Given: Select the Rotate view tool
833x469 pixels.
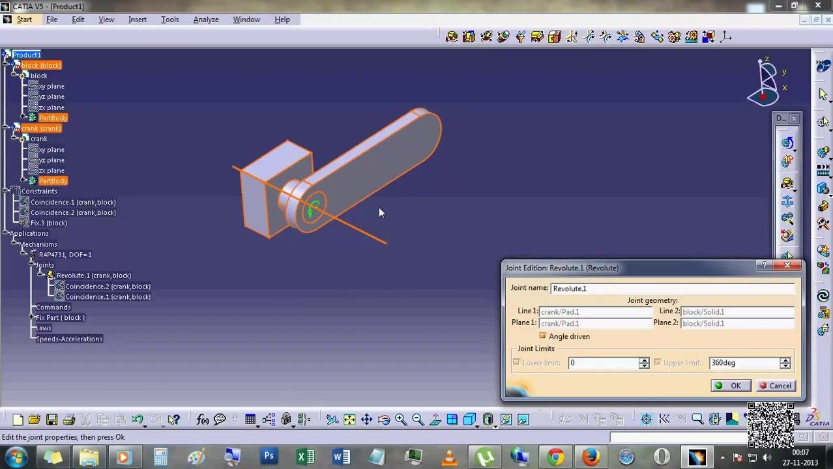Looking at the screenshot, I should click(x=383, y=420).
